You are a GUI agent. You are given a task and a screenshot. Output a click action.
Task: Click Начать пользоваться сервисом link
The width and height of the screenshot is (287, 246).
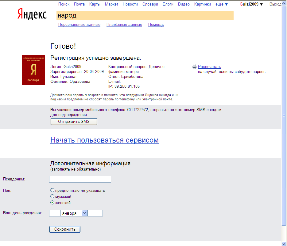[x=104, y=140]
